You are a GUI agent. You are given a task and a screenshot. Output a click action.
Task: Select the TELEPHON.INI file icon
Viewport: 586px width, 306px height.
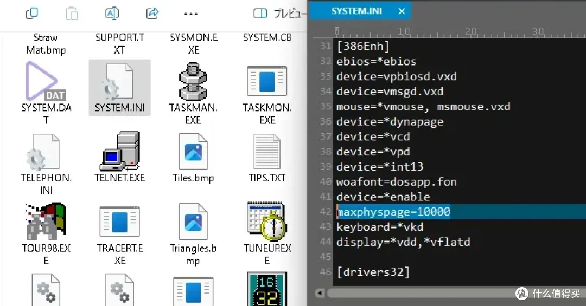pyautogui.click(x=43, y=151)
